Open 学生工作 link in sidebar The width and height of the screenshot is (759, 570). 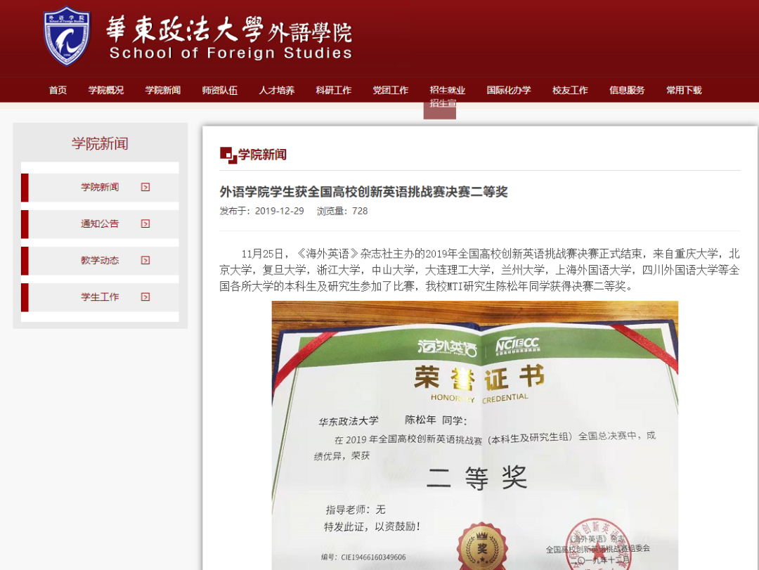(100, 297)
